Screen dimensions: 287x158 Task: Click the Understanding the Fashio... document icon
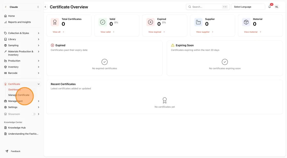(x=5, y=134)
